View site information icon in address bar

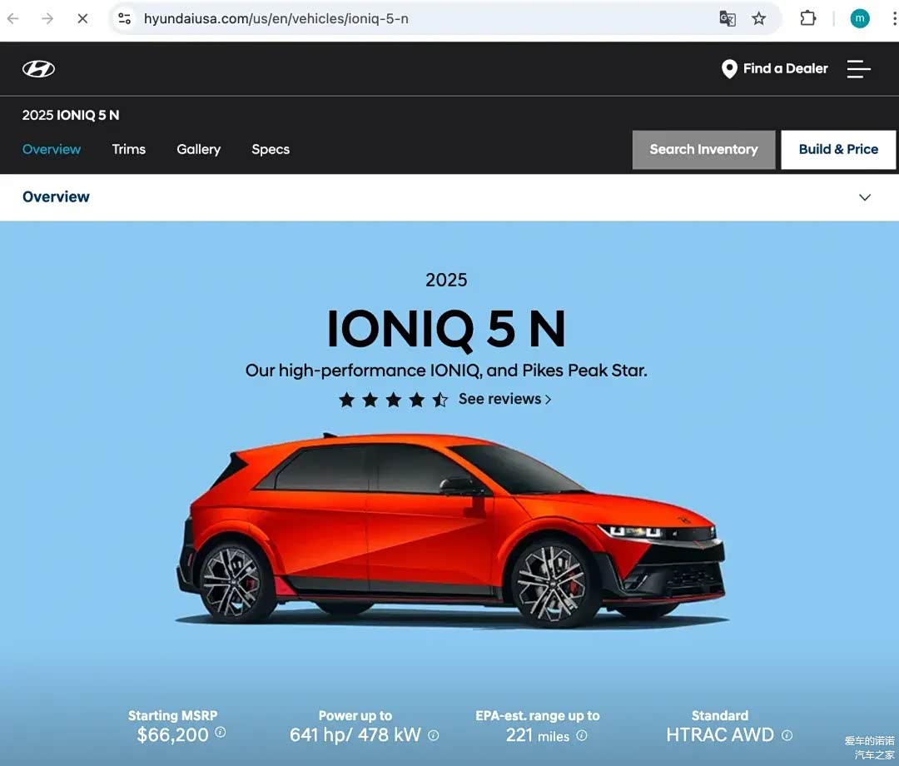124,18
